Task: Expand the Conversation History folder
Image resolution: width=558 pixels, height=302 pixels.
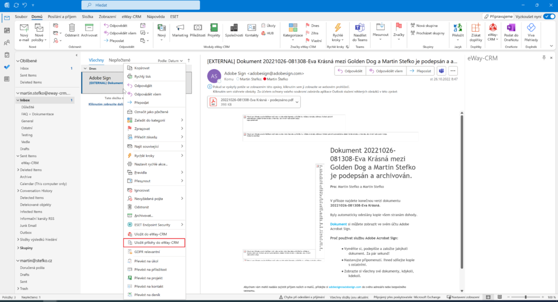Action: [18, 191]
